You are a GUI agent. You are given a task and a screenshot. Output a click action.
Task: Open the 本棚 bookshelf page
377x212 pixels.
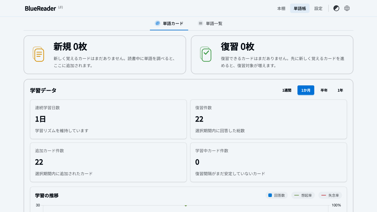[281, 9]
